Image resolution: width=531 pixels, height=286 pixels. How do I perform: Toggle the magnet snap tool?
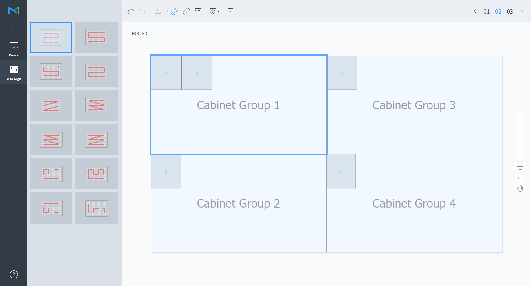(x=174, y=12)
